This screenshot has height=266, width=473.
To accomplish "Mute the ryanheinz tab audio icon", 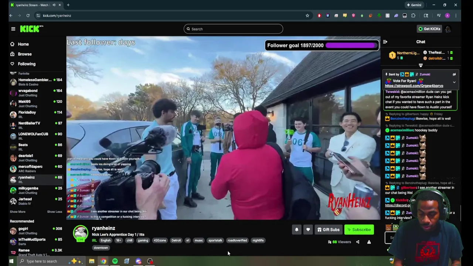I will tap(54, 5).
